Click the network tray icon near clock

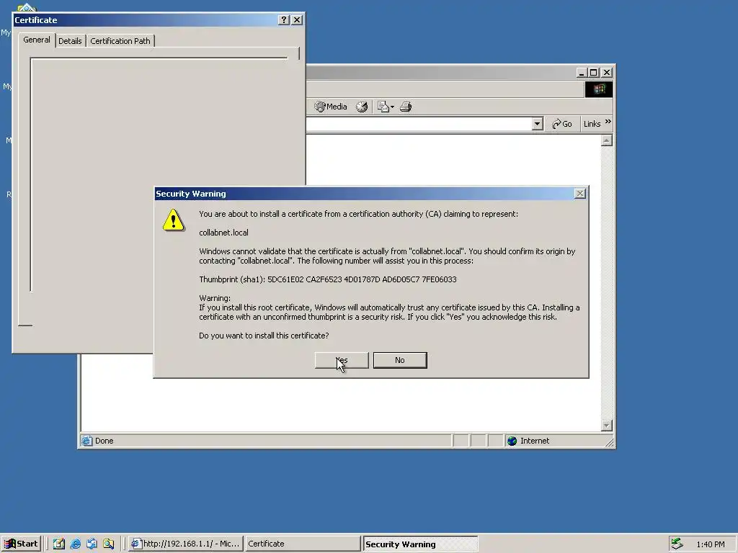click(677, 544)
